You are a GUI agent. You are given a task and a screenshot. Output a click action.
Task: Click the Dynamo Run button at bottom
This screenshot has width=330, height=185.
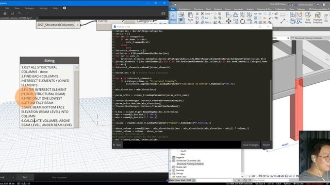[x=25, y=177]
